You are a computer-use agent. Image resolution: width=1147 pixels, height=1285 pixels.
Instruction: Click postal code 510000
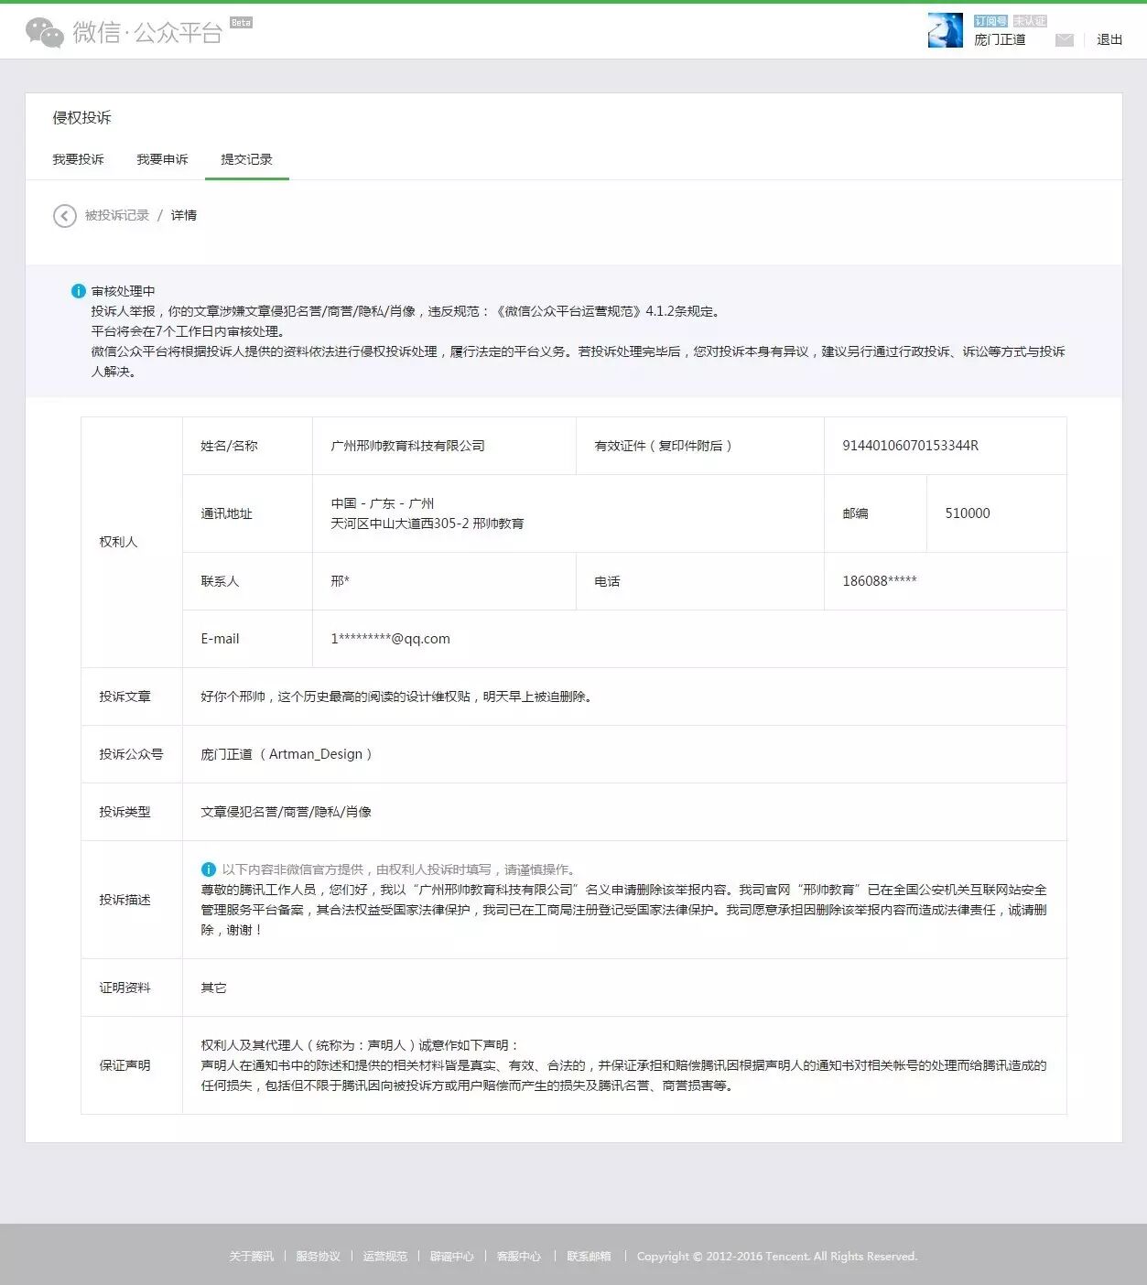click(x=968, y=513)
